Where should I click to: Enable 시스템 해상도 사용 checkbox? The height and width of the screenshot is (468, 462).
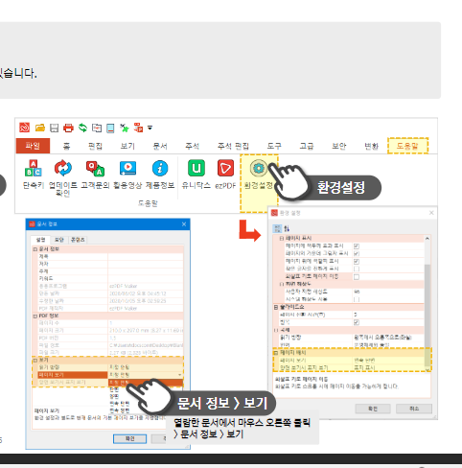tap(357, 299)
